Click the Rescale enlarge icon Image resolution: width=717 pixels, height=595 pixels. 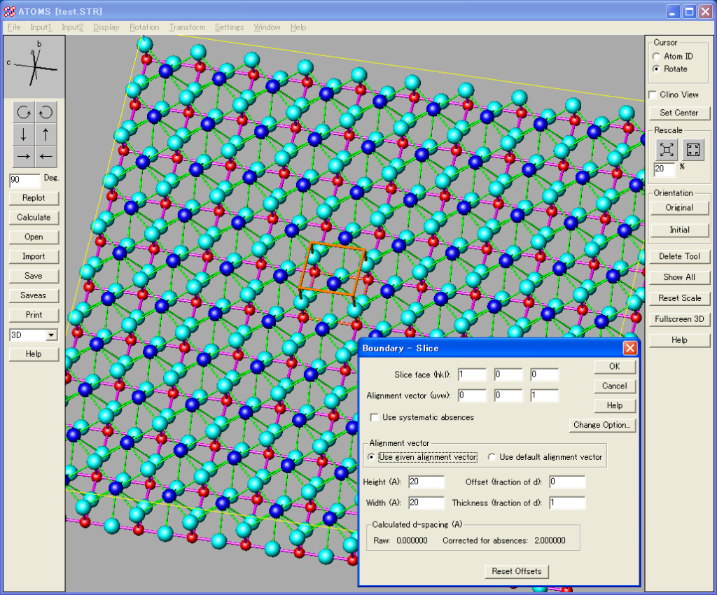[667, 149]
